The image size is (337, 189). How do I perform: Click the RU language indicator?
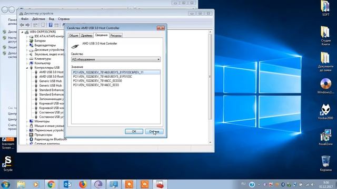[x=243, y=184]
